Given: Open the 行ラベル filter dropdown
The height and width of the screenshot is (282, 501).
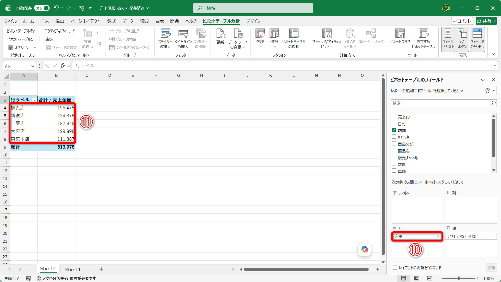Looking at the screenshot, I should coord(34,100).
